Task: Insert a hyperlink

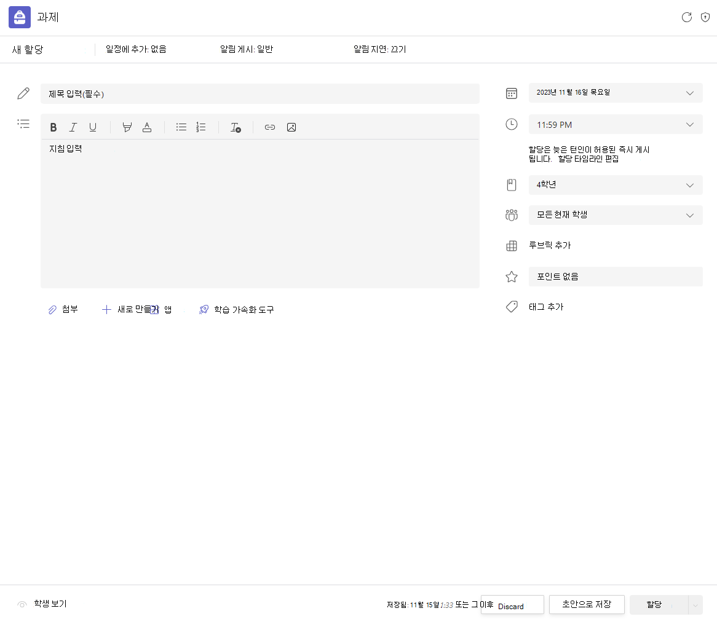Action: coord(270,127)
